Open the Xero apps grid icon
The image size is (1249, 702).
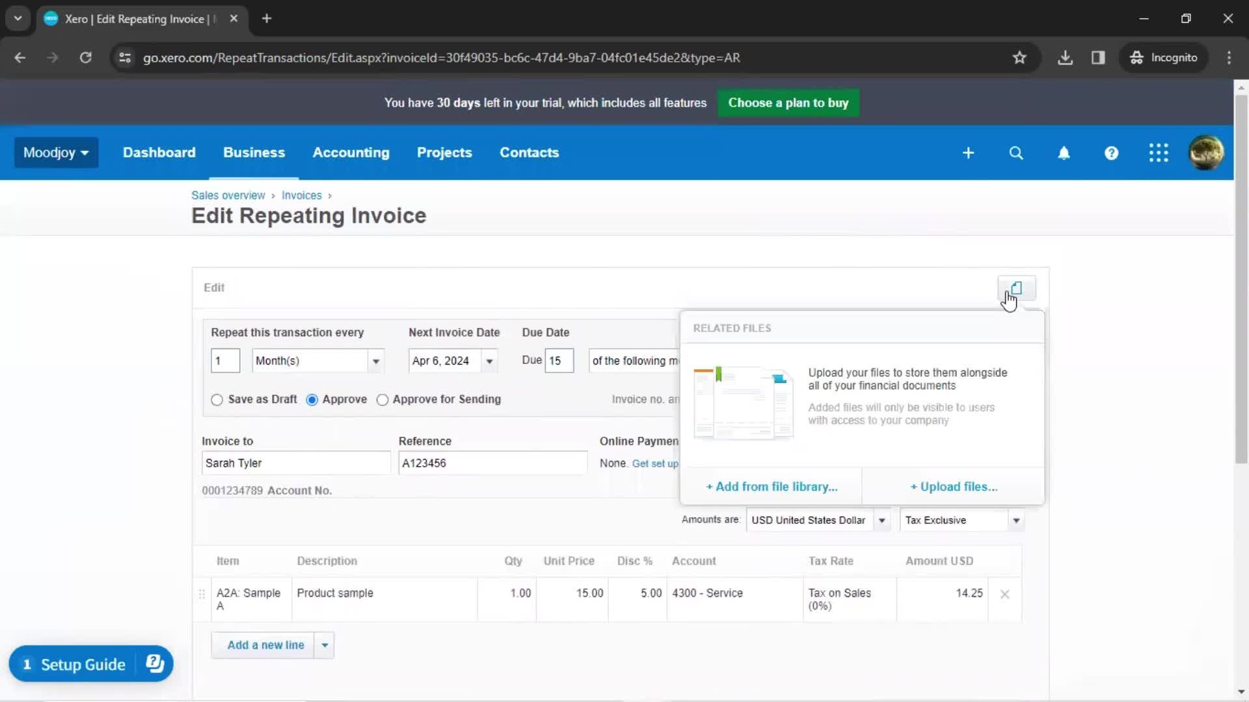pyautogui.click(x=1159, y=153)
